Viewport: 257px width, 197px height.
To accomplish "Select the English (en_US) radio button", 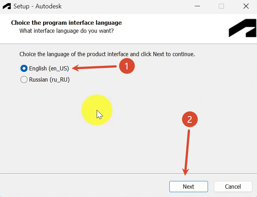I will [24, 68].
